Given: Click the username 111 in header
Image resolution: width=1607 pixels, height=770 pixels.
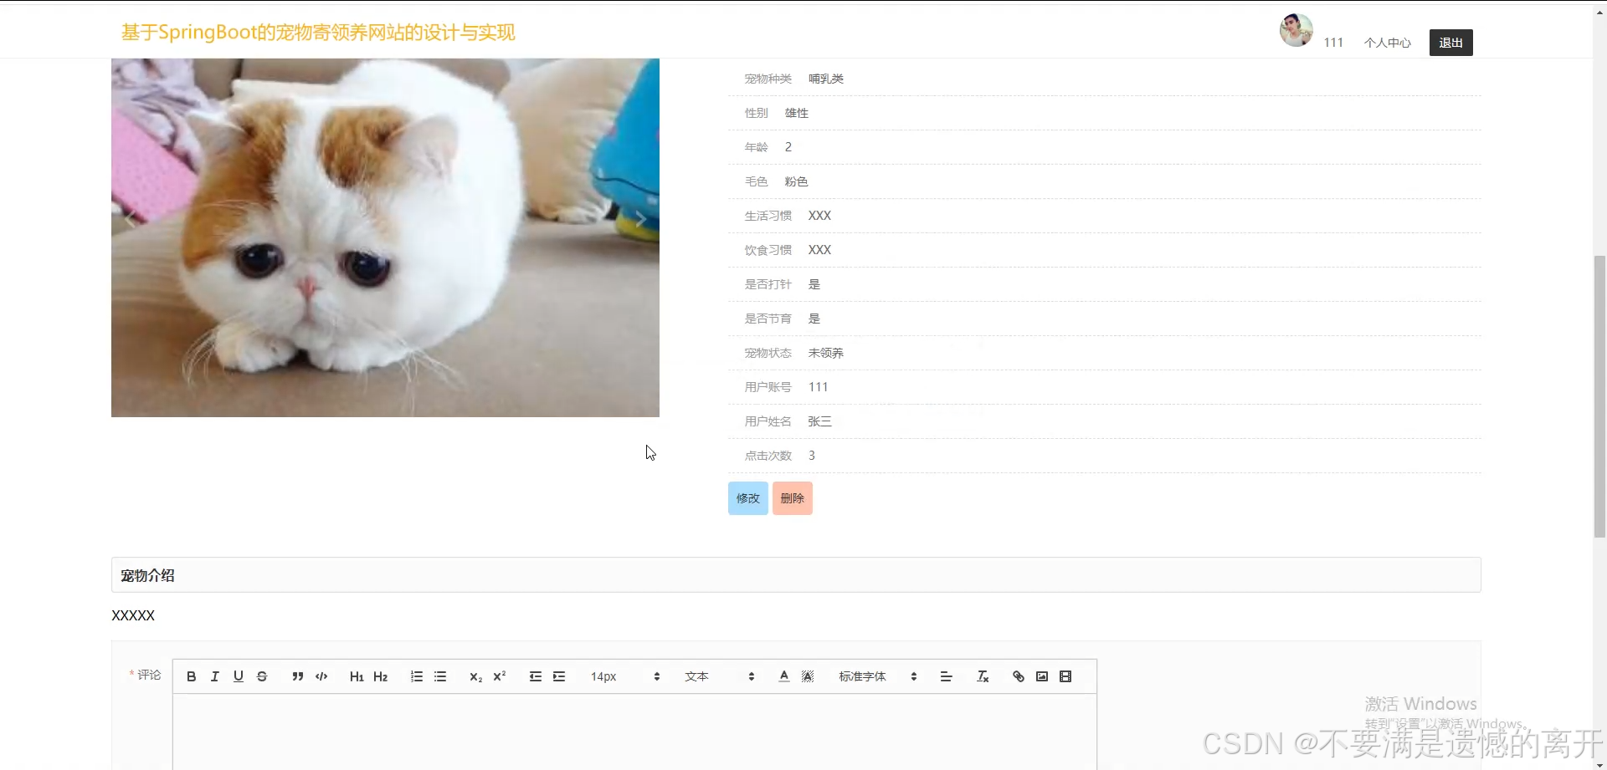Looking at the screenshot, I should pos(1333,43).
